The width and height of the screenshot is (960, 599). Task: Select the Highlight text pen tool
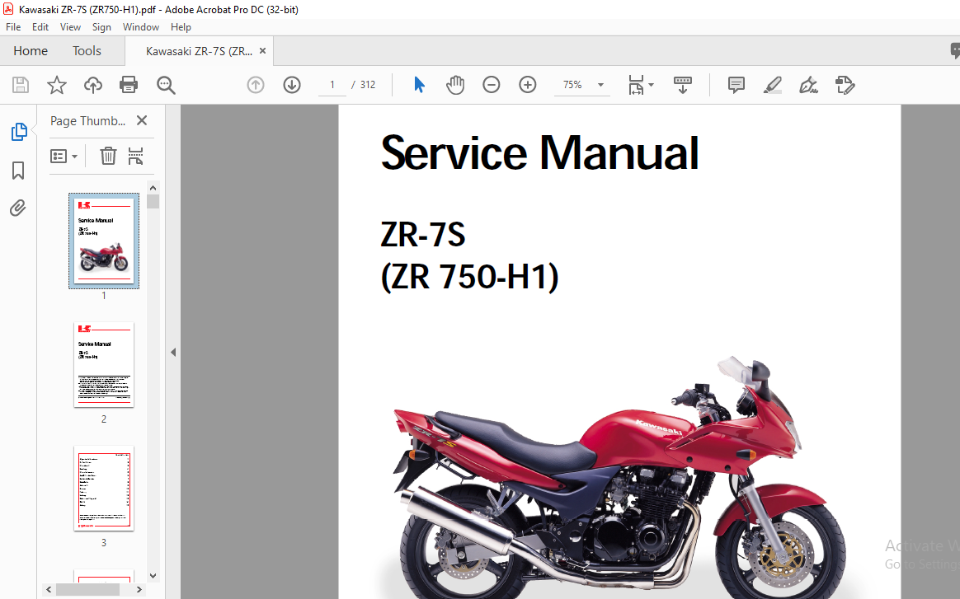[x=773, y=84]
